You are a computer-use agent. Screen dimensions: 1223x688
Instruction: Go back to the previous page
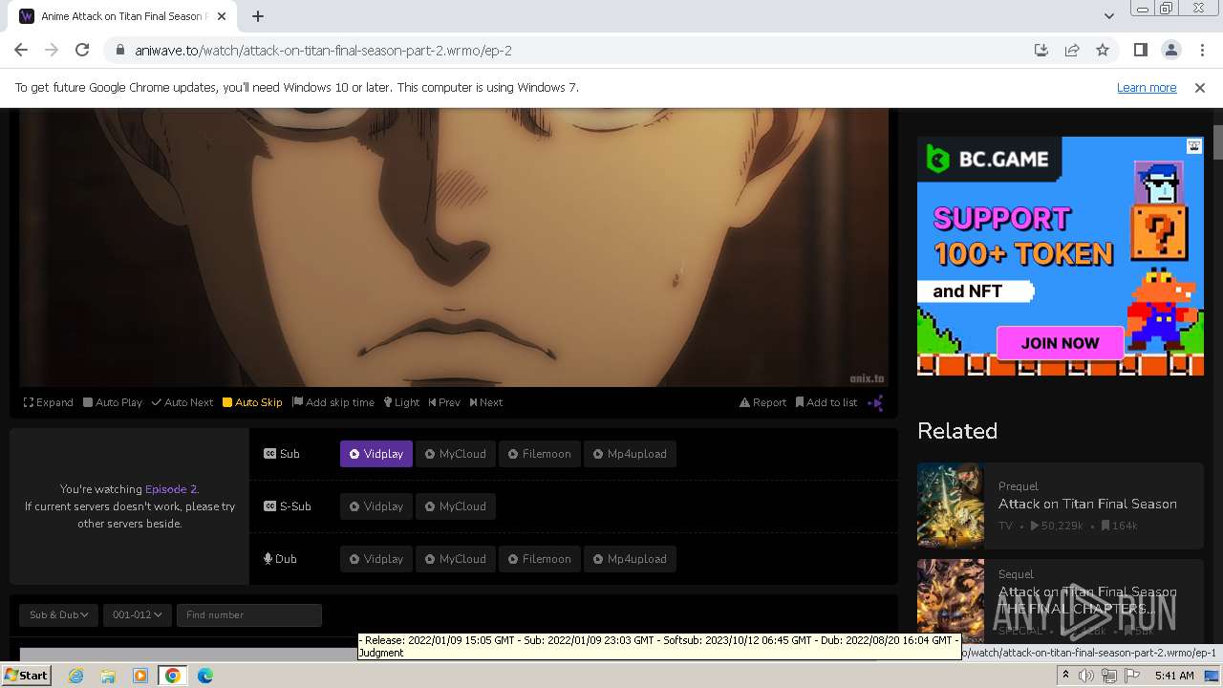[21, 50]
